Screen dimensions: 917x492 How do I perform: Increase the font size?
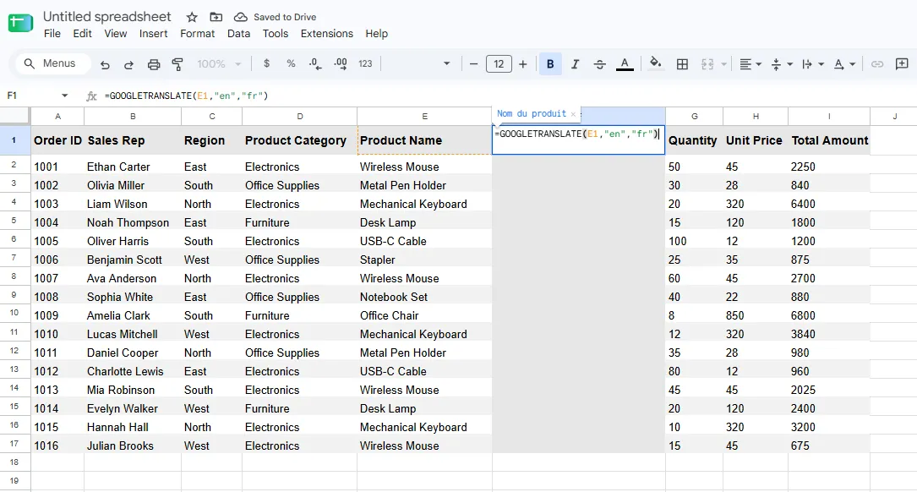pyautogui.click(x=523, y=63)
